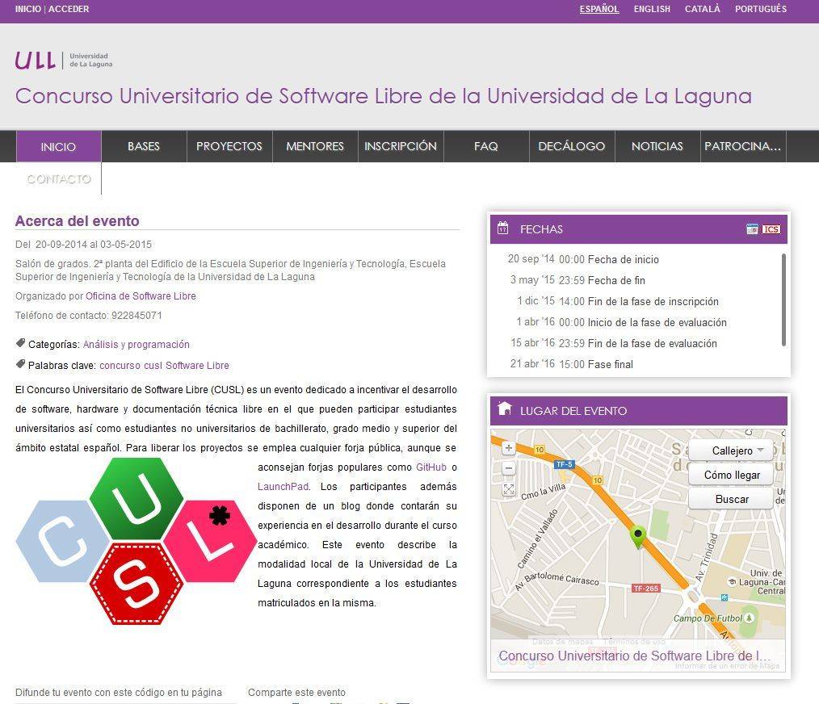The width and height of the screenshot is (819, 704).
Task: Zoom in on the event map
Action: click(x=508, y=448)
